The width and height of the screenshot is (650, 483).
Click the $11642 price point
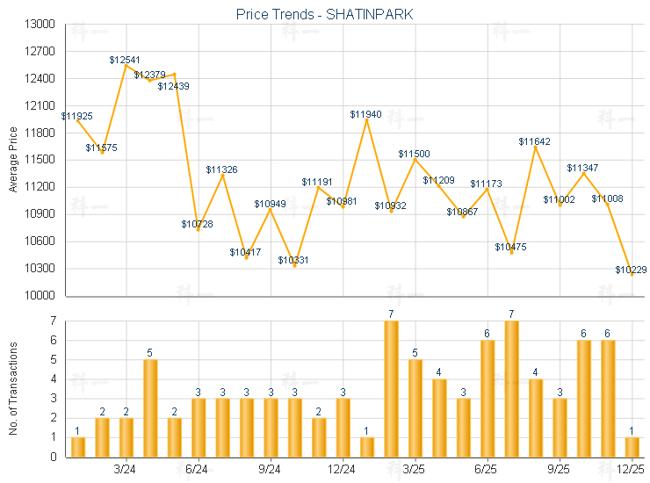tap(536, 146)
